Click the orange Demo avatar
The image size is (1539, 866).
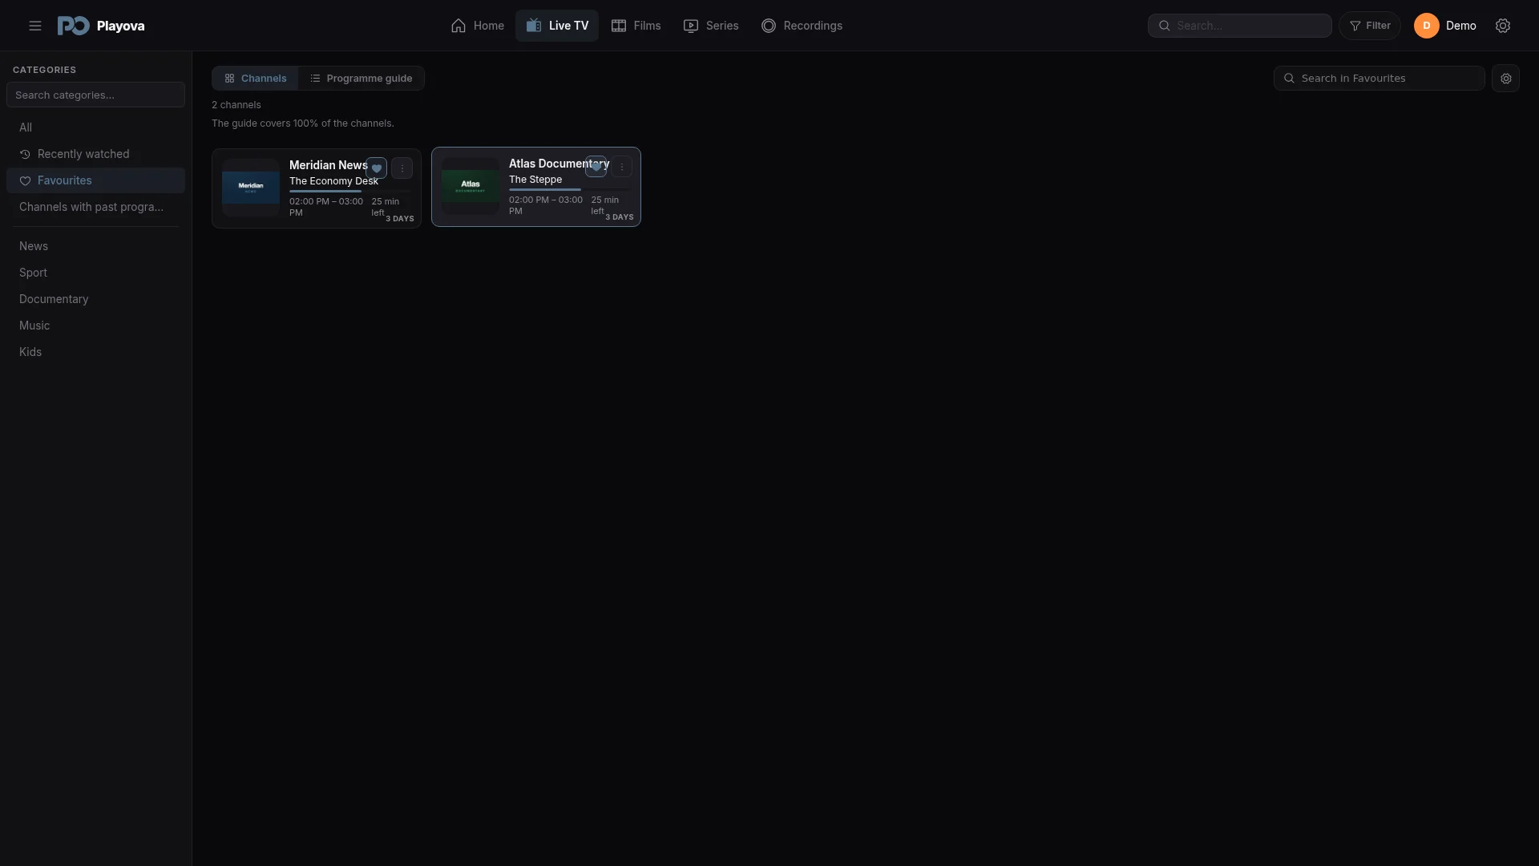(1427, 26)
